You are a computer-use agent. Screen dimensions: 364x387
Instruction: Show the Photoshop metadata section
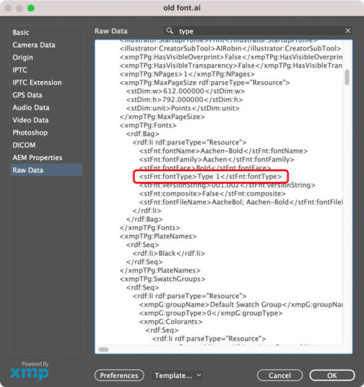[31, 132]
